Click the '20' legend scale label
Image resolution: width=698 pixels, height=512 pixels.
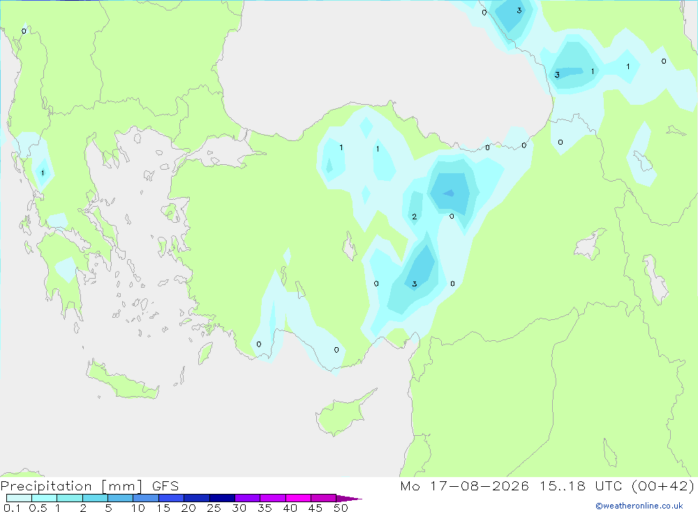[x=188, y=508]
